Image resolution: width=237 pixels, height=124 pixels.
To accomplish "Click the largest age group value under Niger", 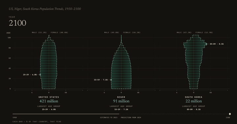I will (121, 110).
